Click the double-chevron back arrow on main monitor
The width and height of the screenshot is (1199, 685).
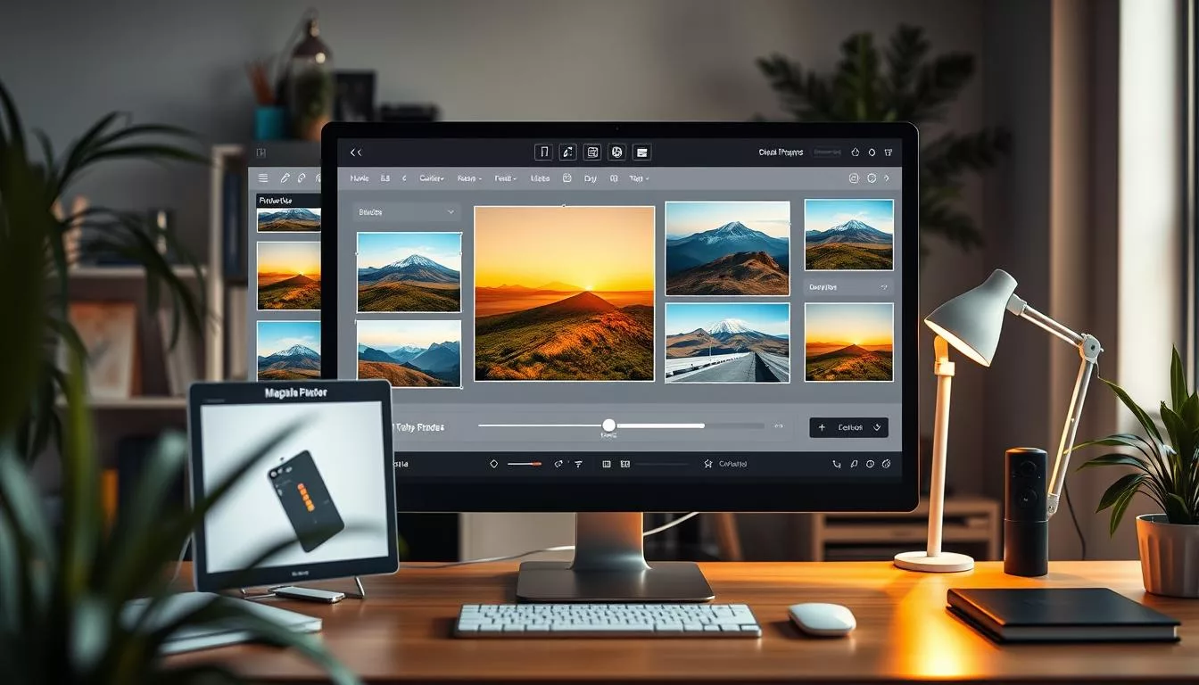(356, 153)
